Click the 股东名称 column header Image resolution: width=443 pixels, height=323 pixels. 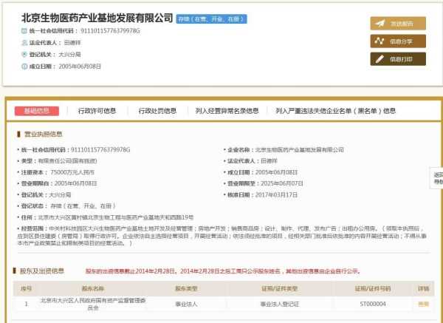point(93,288)
